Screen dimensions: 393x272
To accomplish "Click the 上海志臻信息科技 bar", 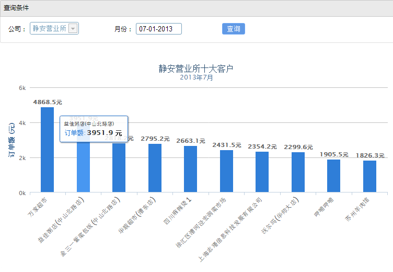I will [x=262, y=172].
